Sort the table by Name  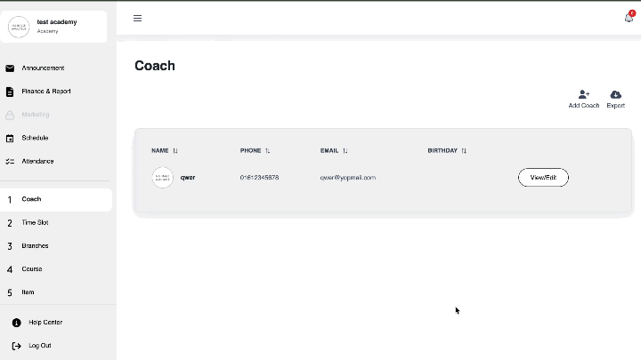(175, 151)
